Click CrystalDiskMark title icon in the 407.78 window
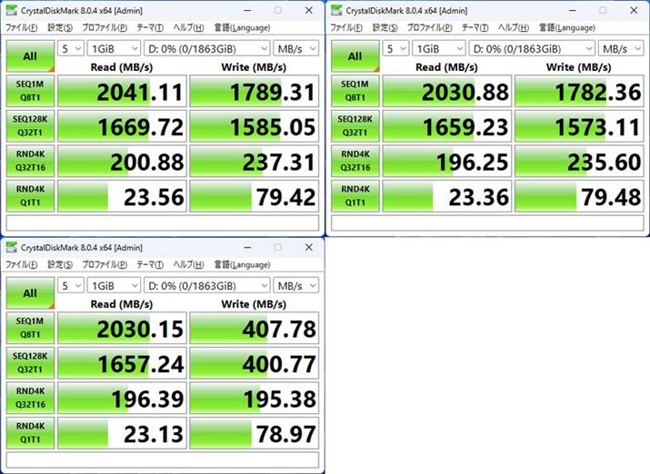The image size is (650, 474). click(x=12, y=248)
